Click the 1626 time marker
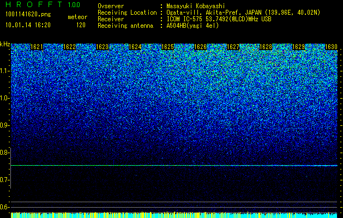The image size is (343, 218). (200, 47)
